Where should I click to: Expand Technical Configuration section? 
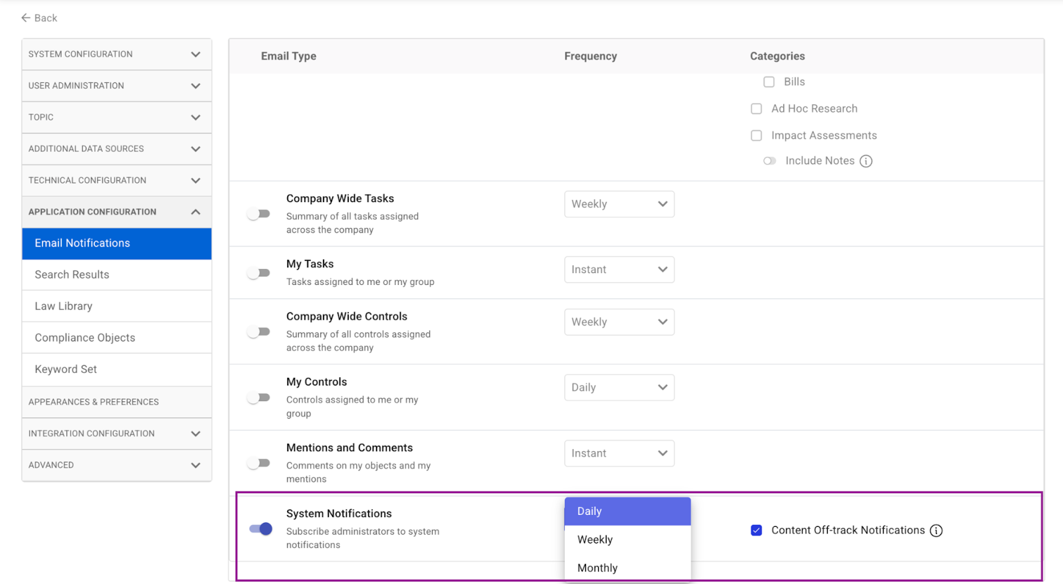tap(117, 181)
